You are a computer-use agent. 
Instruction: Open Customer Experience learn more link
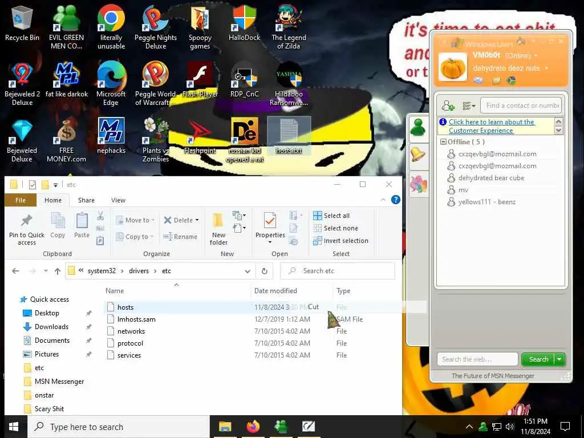point(492,126)
